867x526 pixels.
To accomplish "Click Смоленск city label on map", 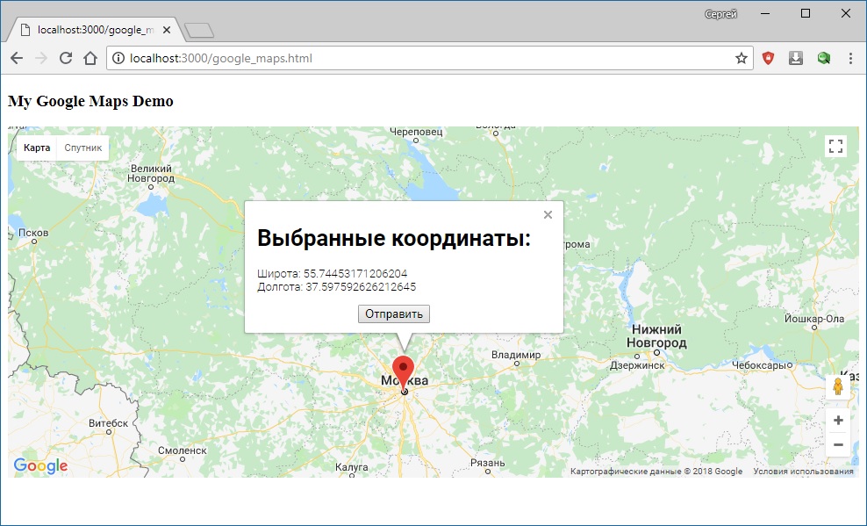I will click(182, 450).
